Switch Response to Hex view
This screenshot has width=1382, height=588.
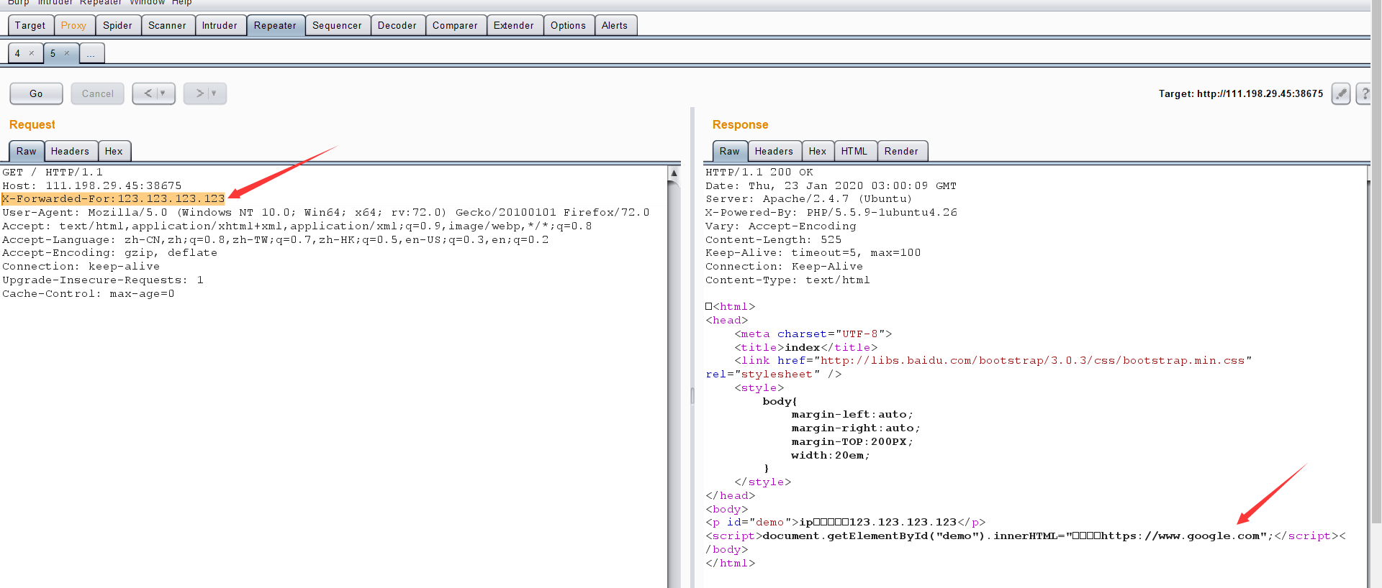point(818,151)
